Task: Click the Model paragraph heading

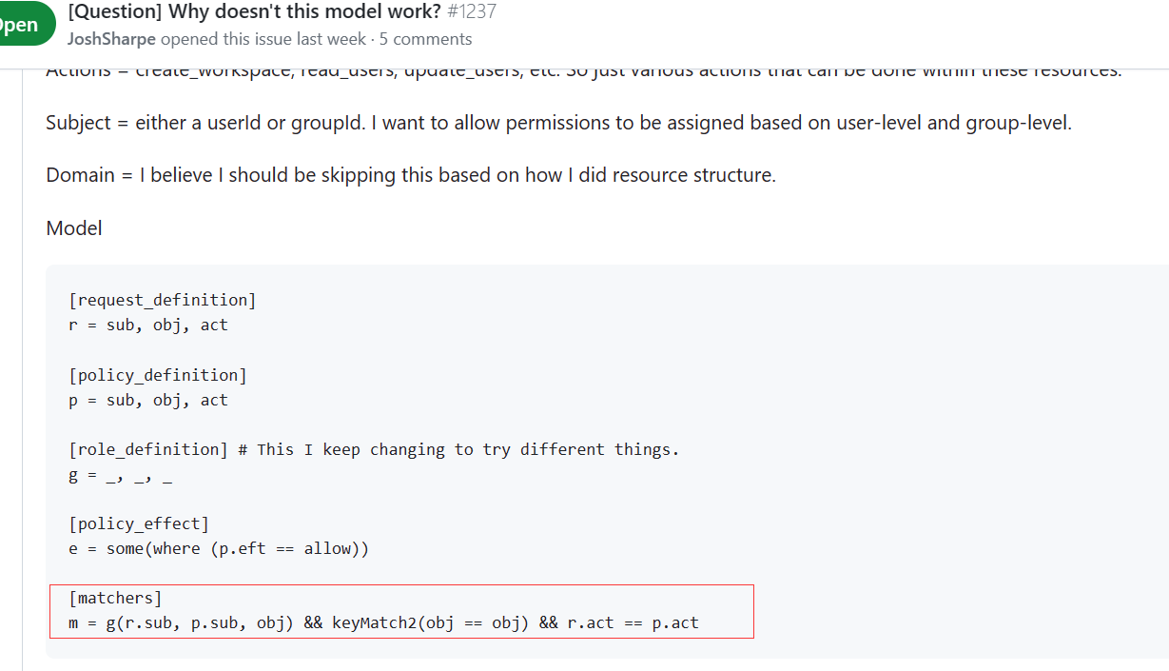Action: point(73,227)
